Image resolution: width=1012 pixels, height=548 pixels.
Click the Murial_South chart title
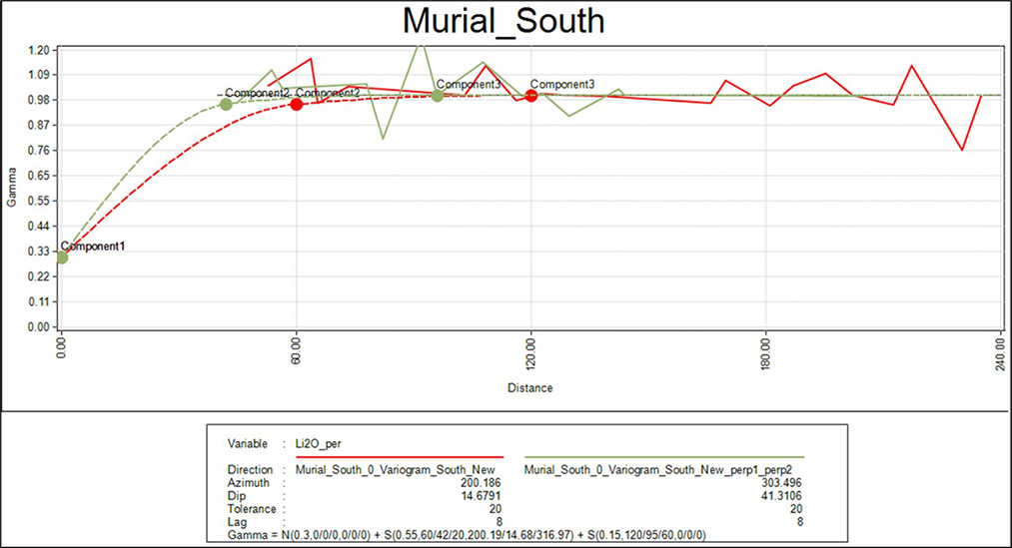click(x=504, y=21)
